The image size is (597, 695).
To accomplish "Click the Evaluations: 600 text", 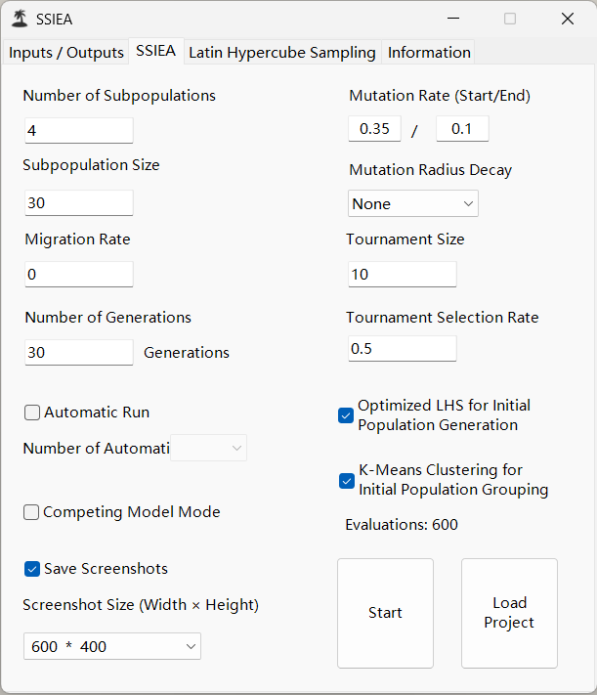I will (x=402, y=524).
